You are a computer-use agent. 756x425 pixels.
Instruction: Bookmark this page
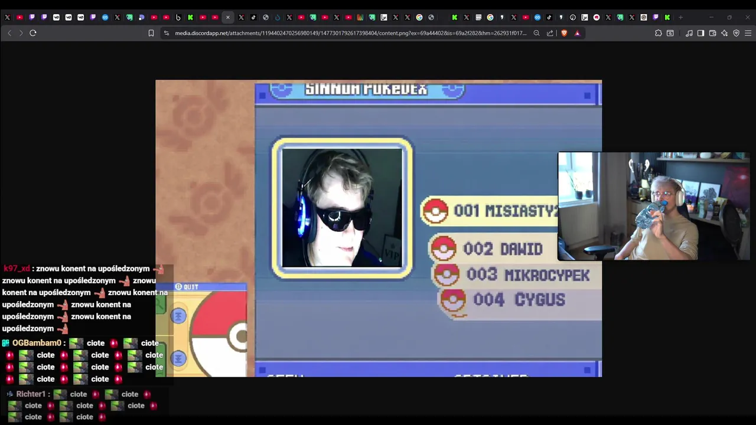pos(151,33)
